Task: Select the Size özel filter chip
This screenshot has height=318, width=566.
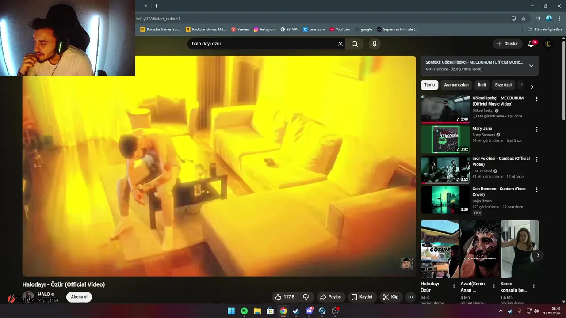Action: click(x=503, y=85)
